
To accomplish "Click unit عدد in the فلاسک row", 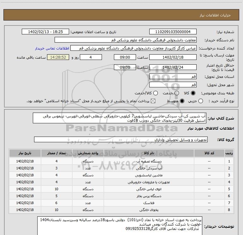I will tap(88, 203).
